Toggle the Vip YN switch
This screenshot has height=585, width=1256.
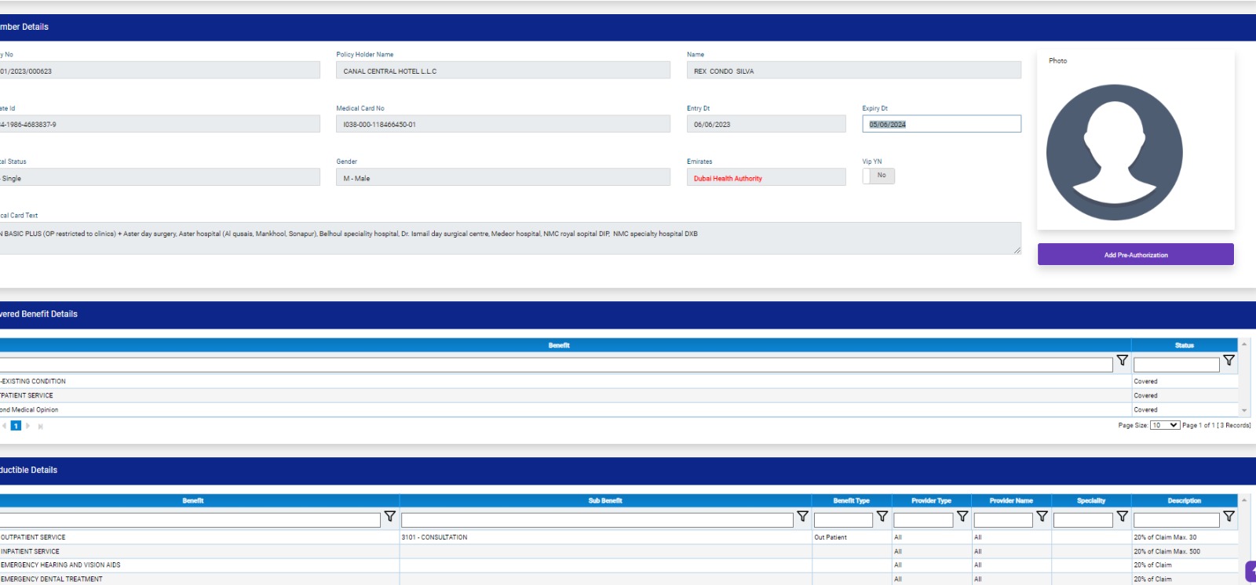878,176
